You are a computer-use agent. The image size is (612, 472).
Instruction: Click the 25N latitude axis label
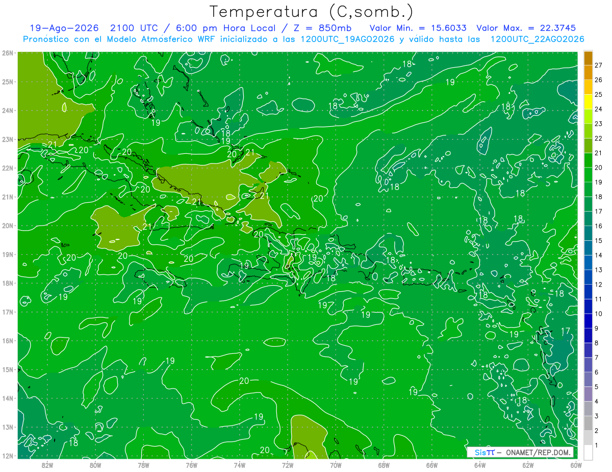pyautogui.click(x=7, y=82)
